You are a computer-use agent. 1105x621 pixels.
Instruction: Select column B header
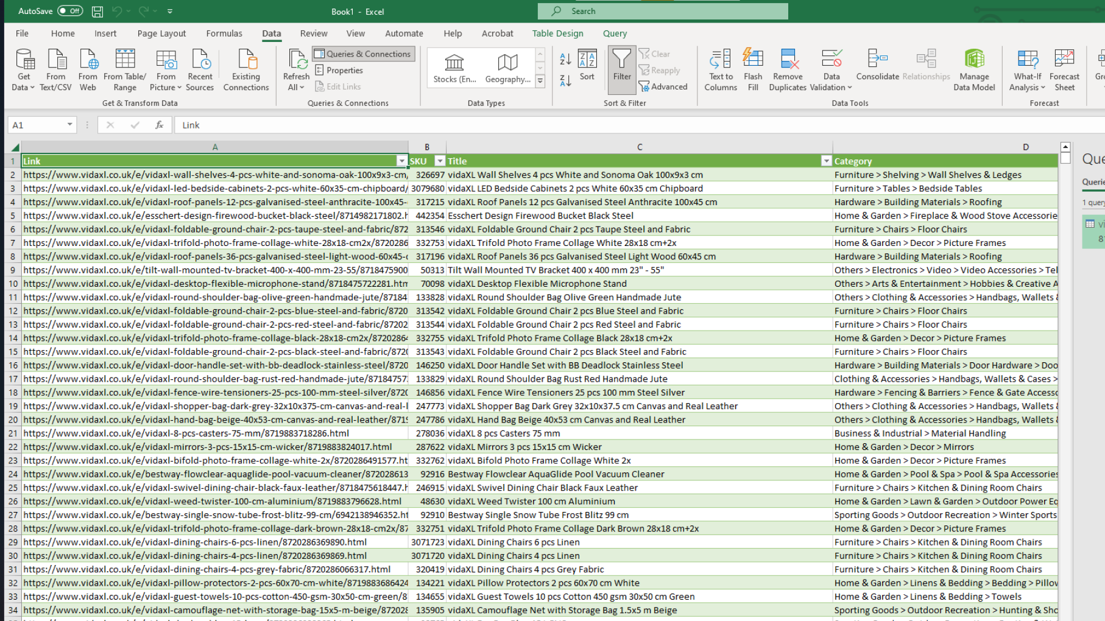pyautogui.click(x=427, y=147)
